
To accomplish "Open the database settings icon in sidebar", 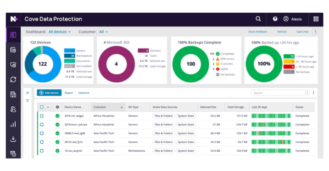I will pos(13,50).
